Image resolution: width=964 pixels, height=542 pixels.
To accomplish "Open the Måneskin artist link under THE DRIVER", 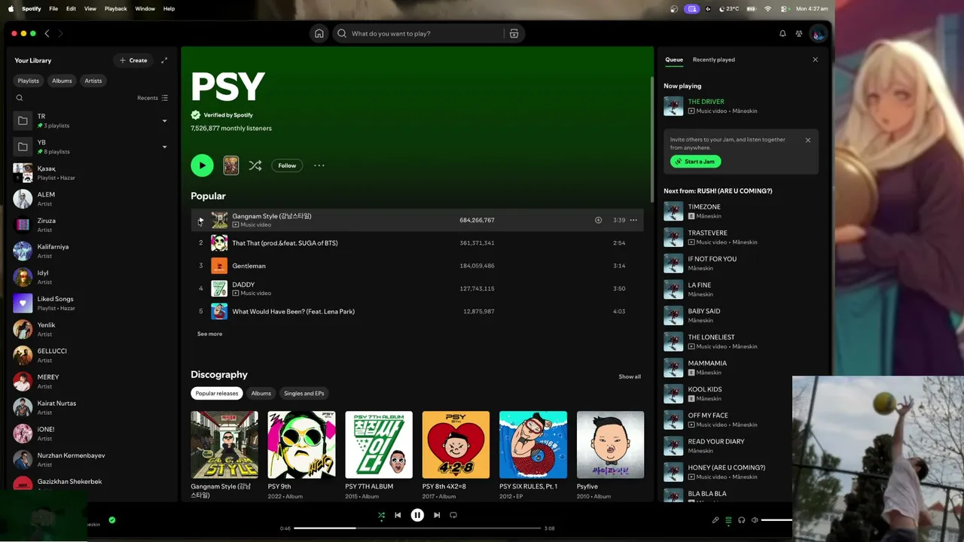I will [745, 111].
